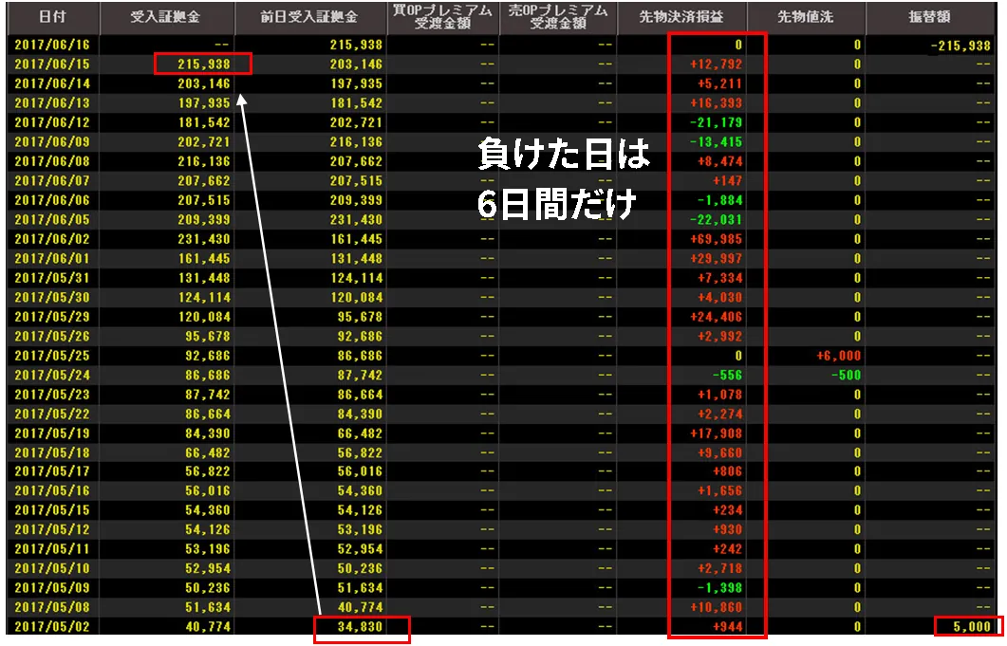Select the date 2017/05/25
This screenshot has width=1007, height=646.
[52, 356]
